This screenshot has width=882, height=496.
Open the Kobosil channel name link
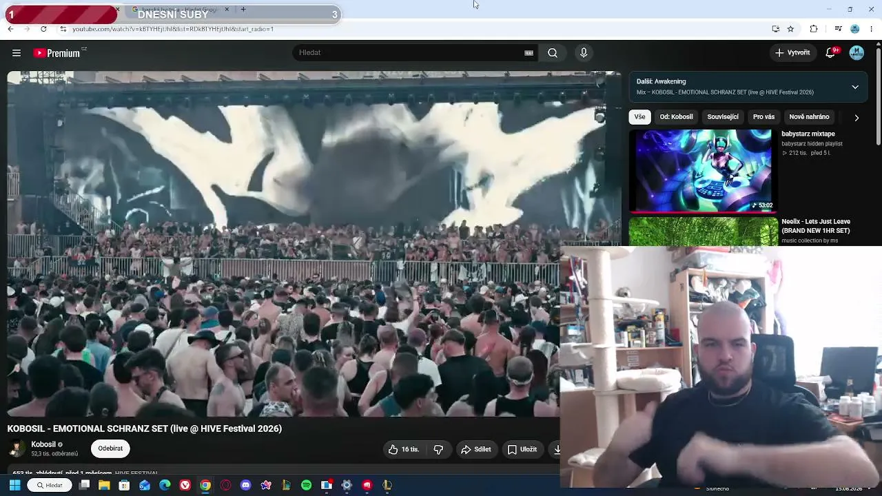point(43,444)
